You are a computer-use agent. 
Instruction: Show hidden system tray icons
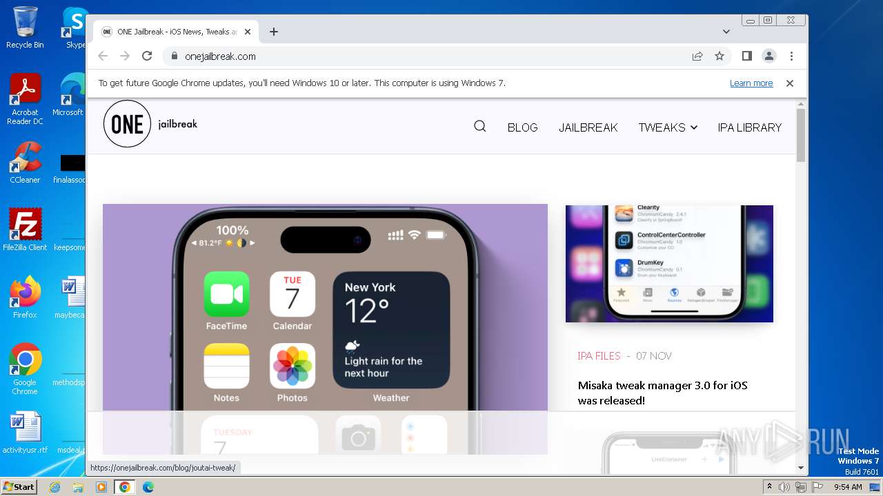769,487
